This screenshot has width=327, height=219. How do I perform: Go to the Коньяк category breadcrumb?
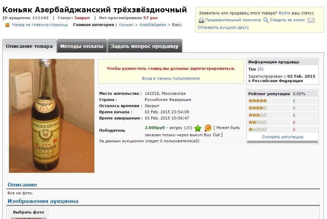click(126, 25)
